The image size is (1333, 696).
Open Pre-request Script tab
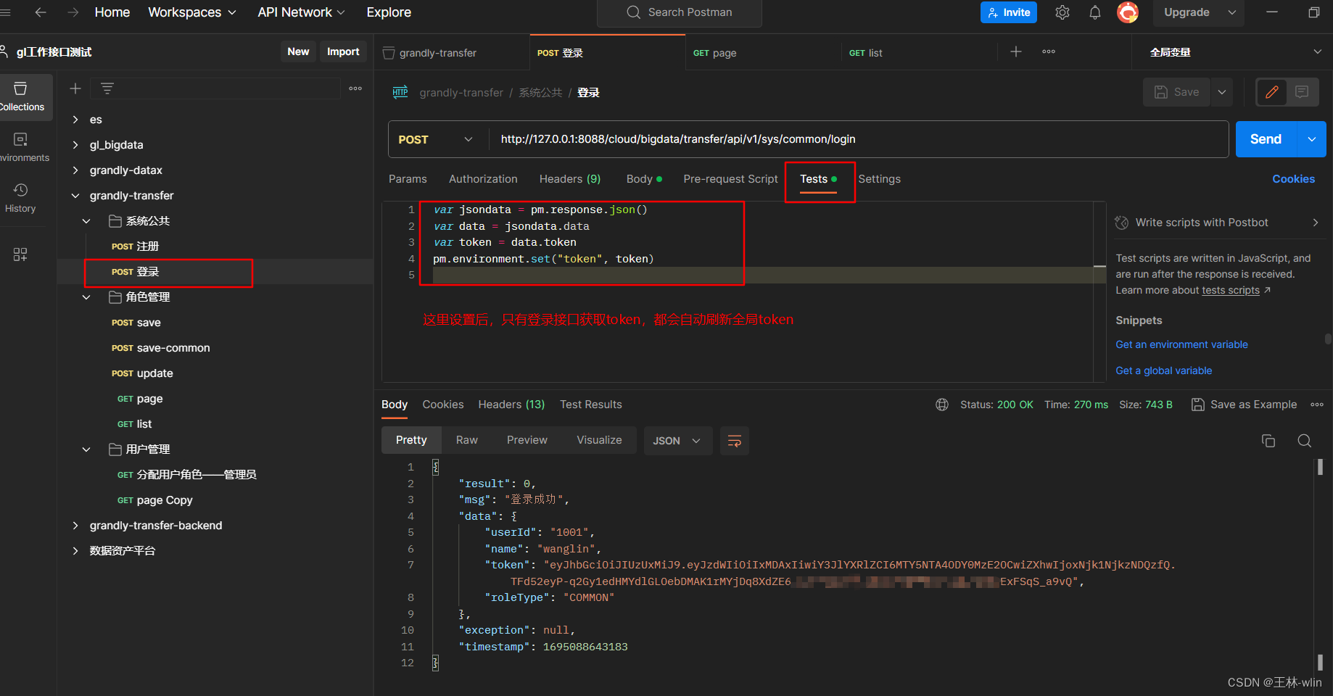click(x=730, y=179)
